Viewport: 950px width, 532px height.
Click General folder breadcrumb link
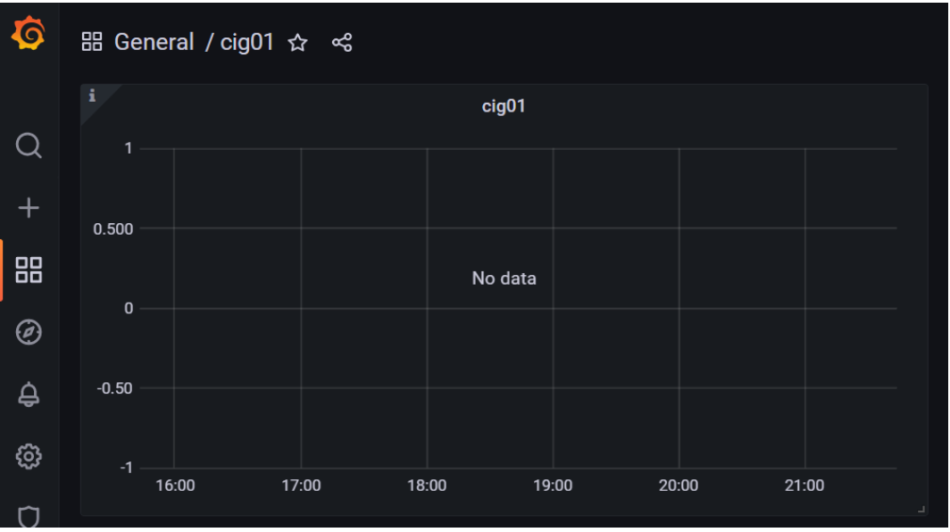pos(154,43)
